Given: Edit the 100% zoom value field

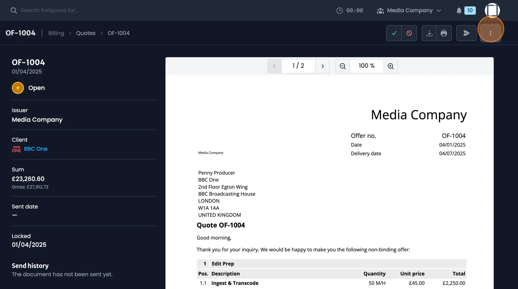Looking at the screenshot, I should (366, 66).
